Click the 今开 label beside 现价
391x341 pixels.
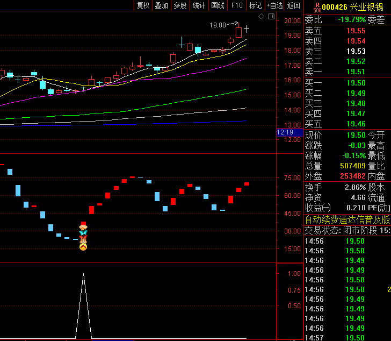point(376,136)
